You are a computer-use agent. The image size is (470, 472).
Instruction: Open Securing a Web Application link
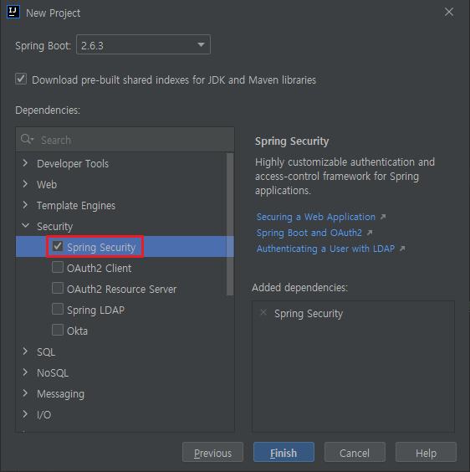coord(316,217)
